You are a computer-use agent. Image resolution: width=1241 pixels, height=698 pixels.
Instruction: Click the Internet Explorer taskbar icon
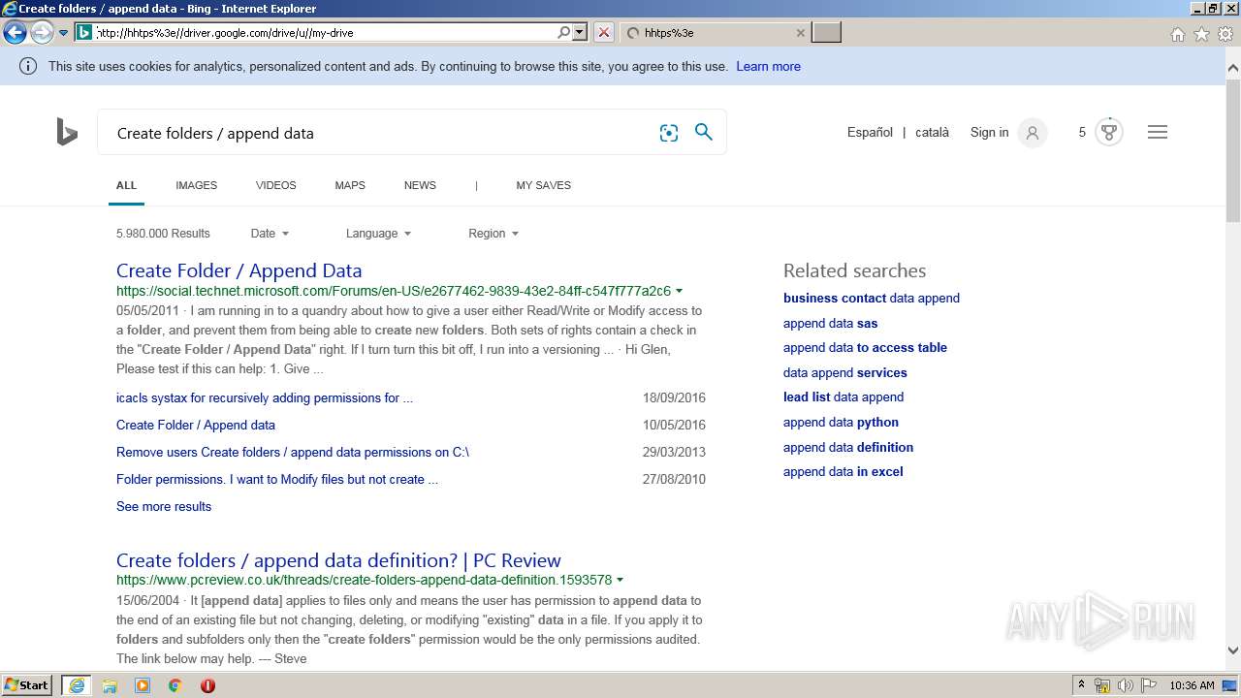point(77,685)
